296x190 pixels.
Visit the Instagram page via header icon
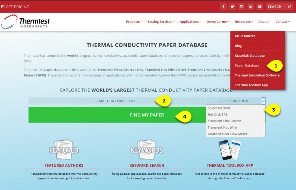pos(241,6)
